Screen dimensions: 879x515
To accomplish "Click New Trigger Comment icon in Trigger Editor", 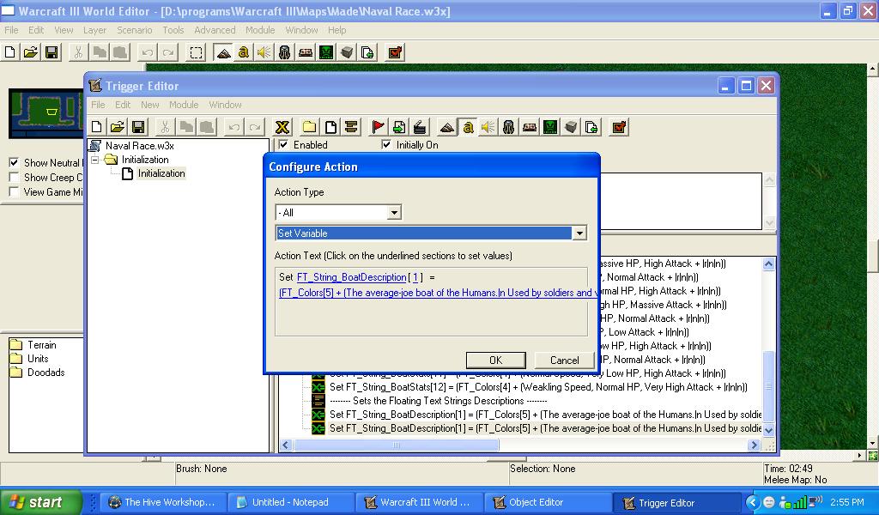I will (351, 127).
